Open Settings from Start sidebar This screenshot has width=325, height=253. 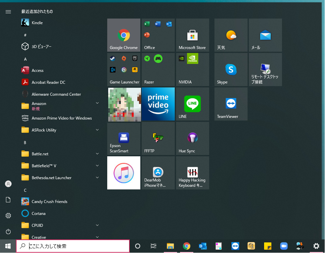[x=8, y=216]
